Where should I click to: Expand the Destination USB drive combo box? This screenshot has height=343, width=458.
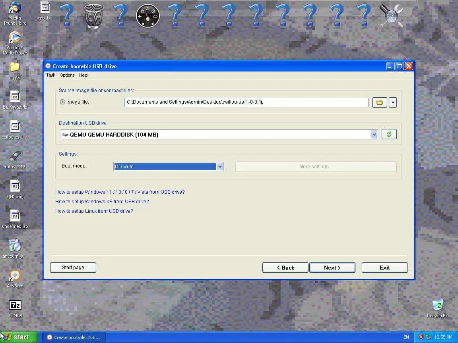[374, 135]
